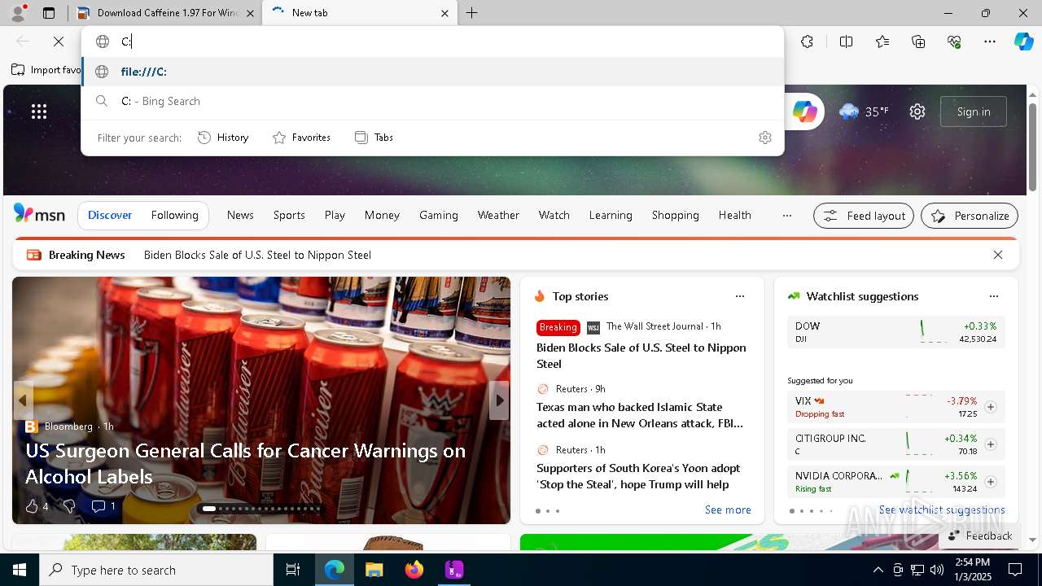Click the Edge profile avatar icon
Viewport: 1042px width, 586px height.
[18, 13]
